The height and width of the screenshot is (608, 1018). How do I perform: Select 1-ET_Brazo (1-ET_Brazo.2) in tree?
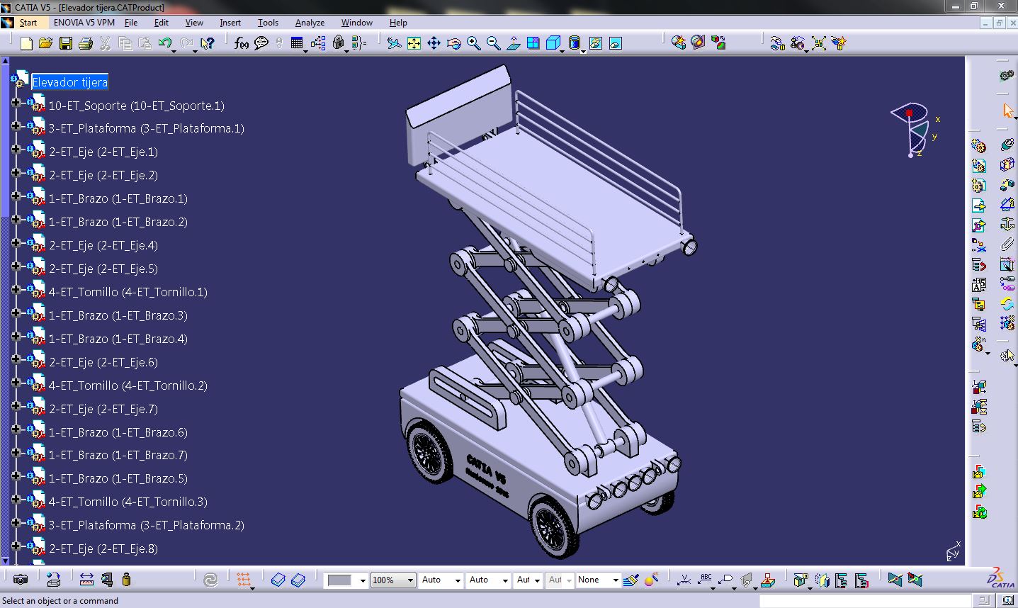coord(118,222)
